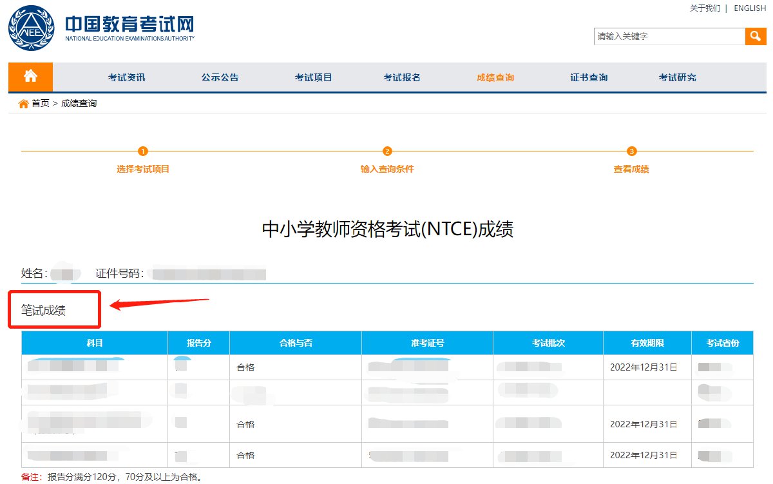Select step 2 circle 输入查询条件
Image resolution: width=773 pixels, height=484 pixels.
click(x=387, y=151)
